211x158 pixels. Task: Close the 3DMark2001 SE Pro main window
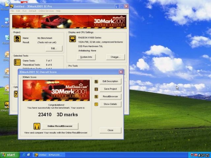[x=126, y=6]
